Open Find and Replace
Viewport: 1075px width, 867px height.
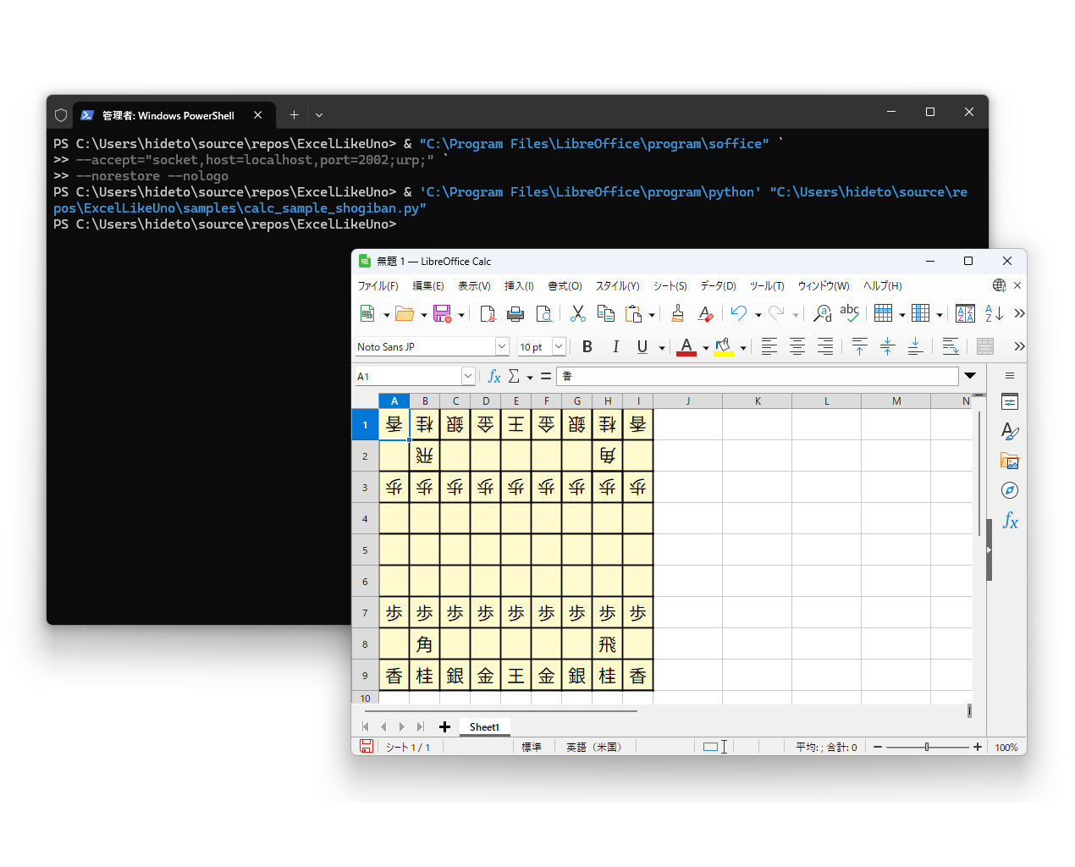820,314
